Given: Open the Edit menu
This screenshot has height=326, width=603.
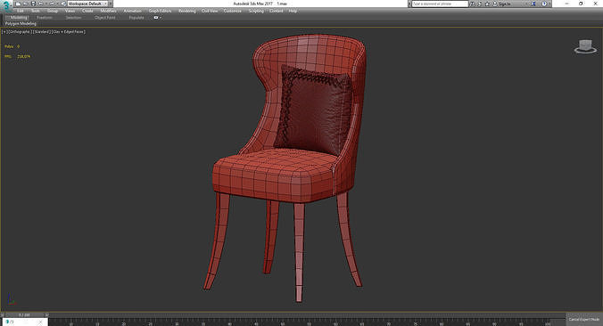Looking at the screenshot, I should 21,12.
